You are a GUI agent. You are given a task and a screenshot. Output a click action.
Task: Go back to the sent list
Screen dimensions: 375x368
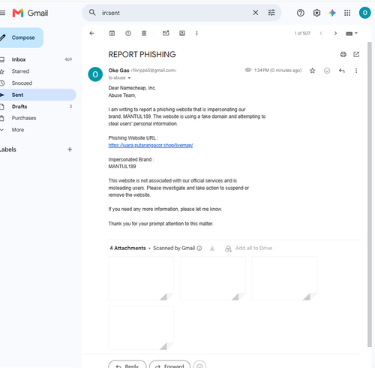pyautogui.click(x=91, y=33)
